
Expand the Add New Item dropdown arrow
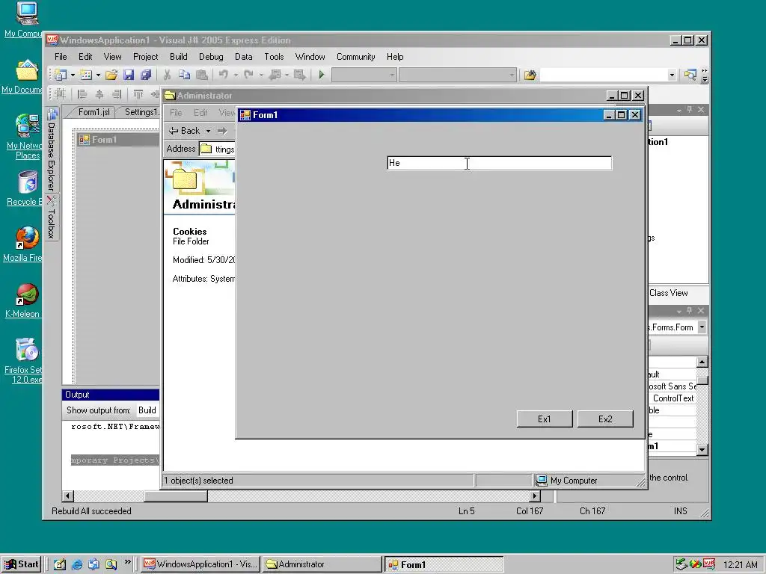tap(98, 75)
